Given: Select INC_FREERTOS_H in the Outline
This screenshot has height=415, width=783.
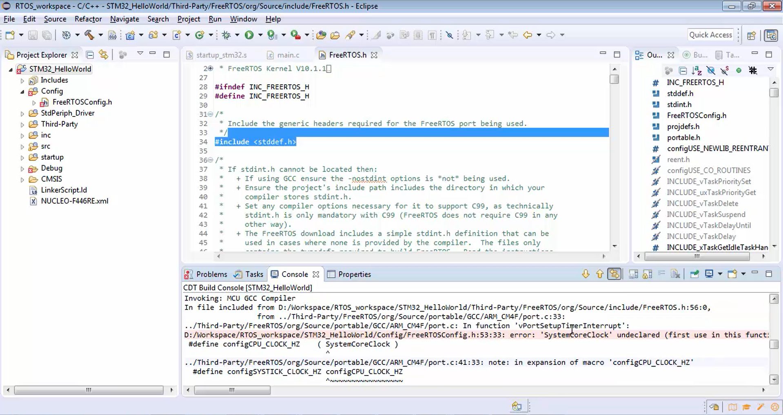Looking at the screenshot, I should pyautogui.click(x=695, y=83).
